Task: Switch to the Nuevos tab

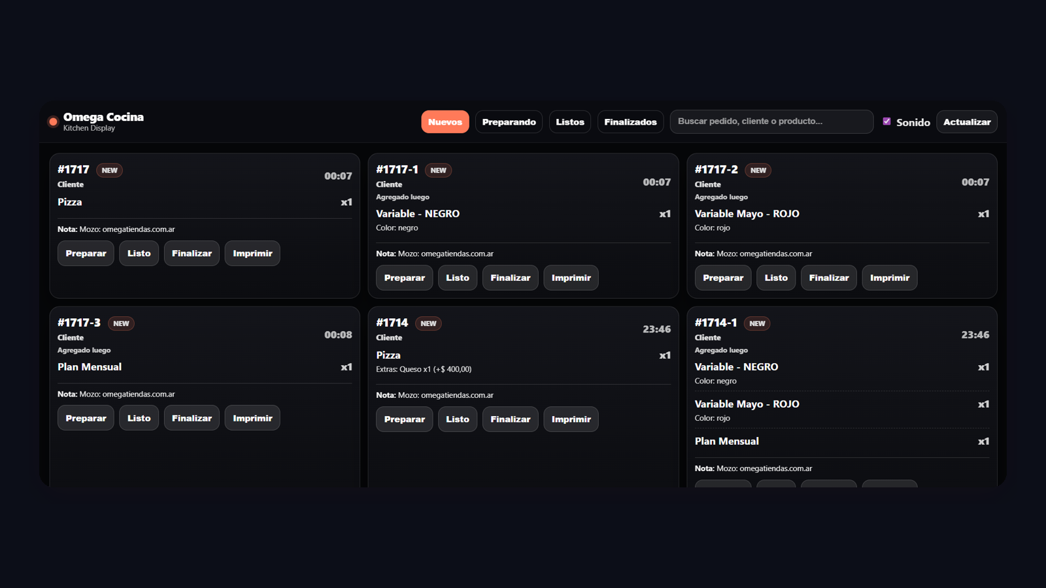Action: 445,122
